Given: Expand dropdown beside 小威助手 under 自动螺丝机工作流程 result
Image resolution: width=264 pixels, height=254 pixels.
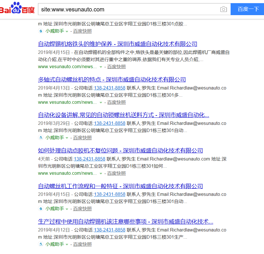Looking at the screenshot, I should [67, 209].
